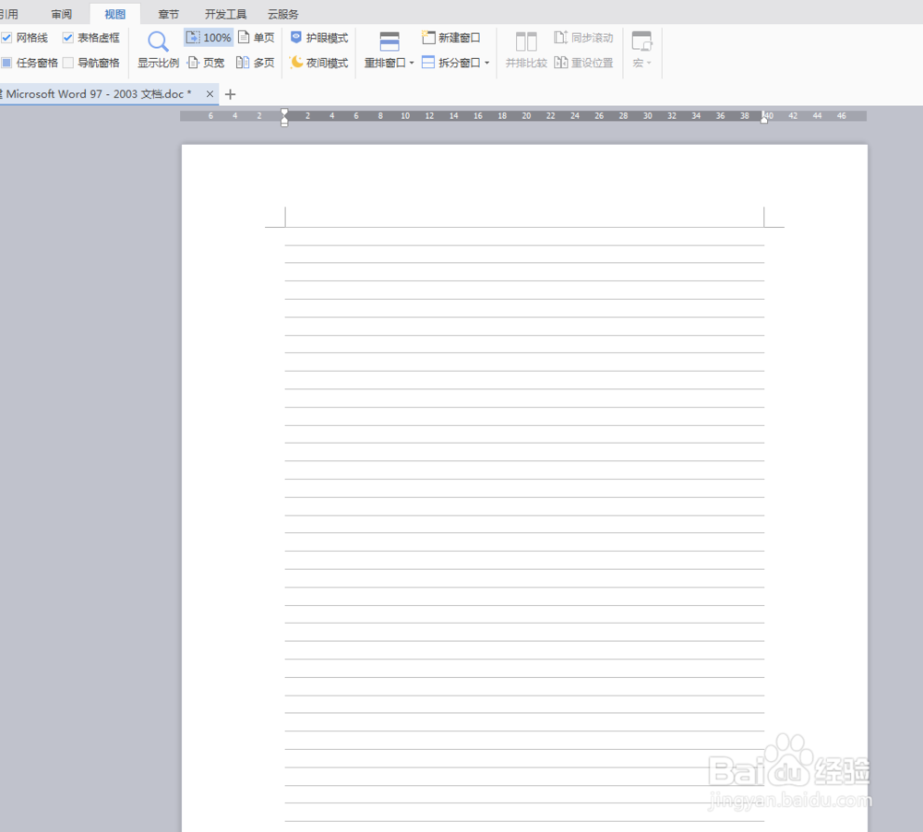Click the left indent marker on ruler

[284, 116]
